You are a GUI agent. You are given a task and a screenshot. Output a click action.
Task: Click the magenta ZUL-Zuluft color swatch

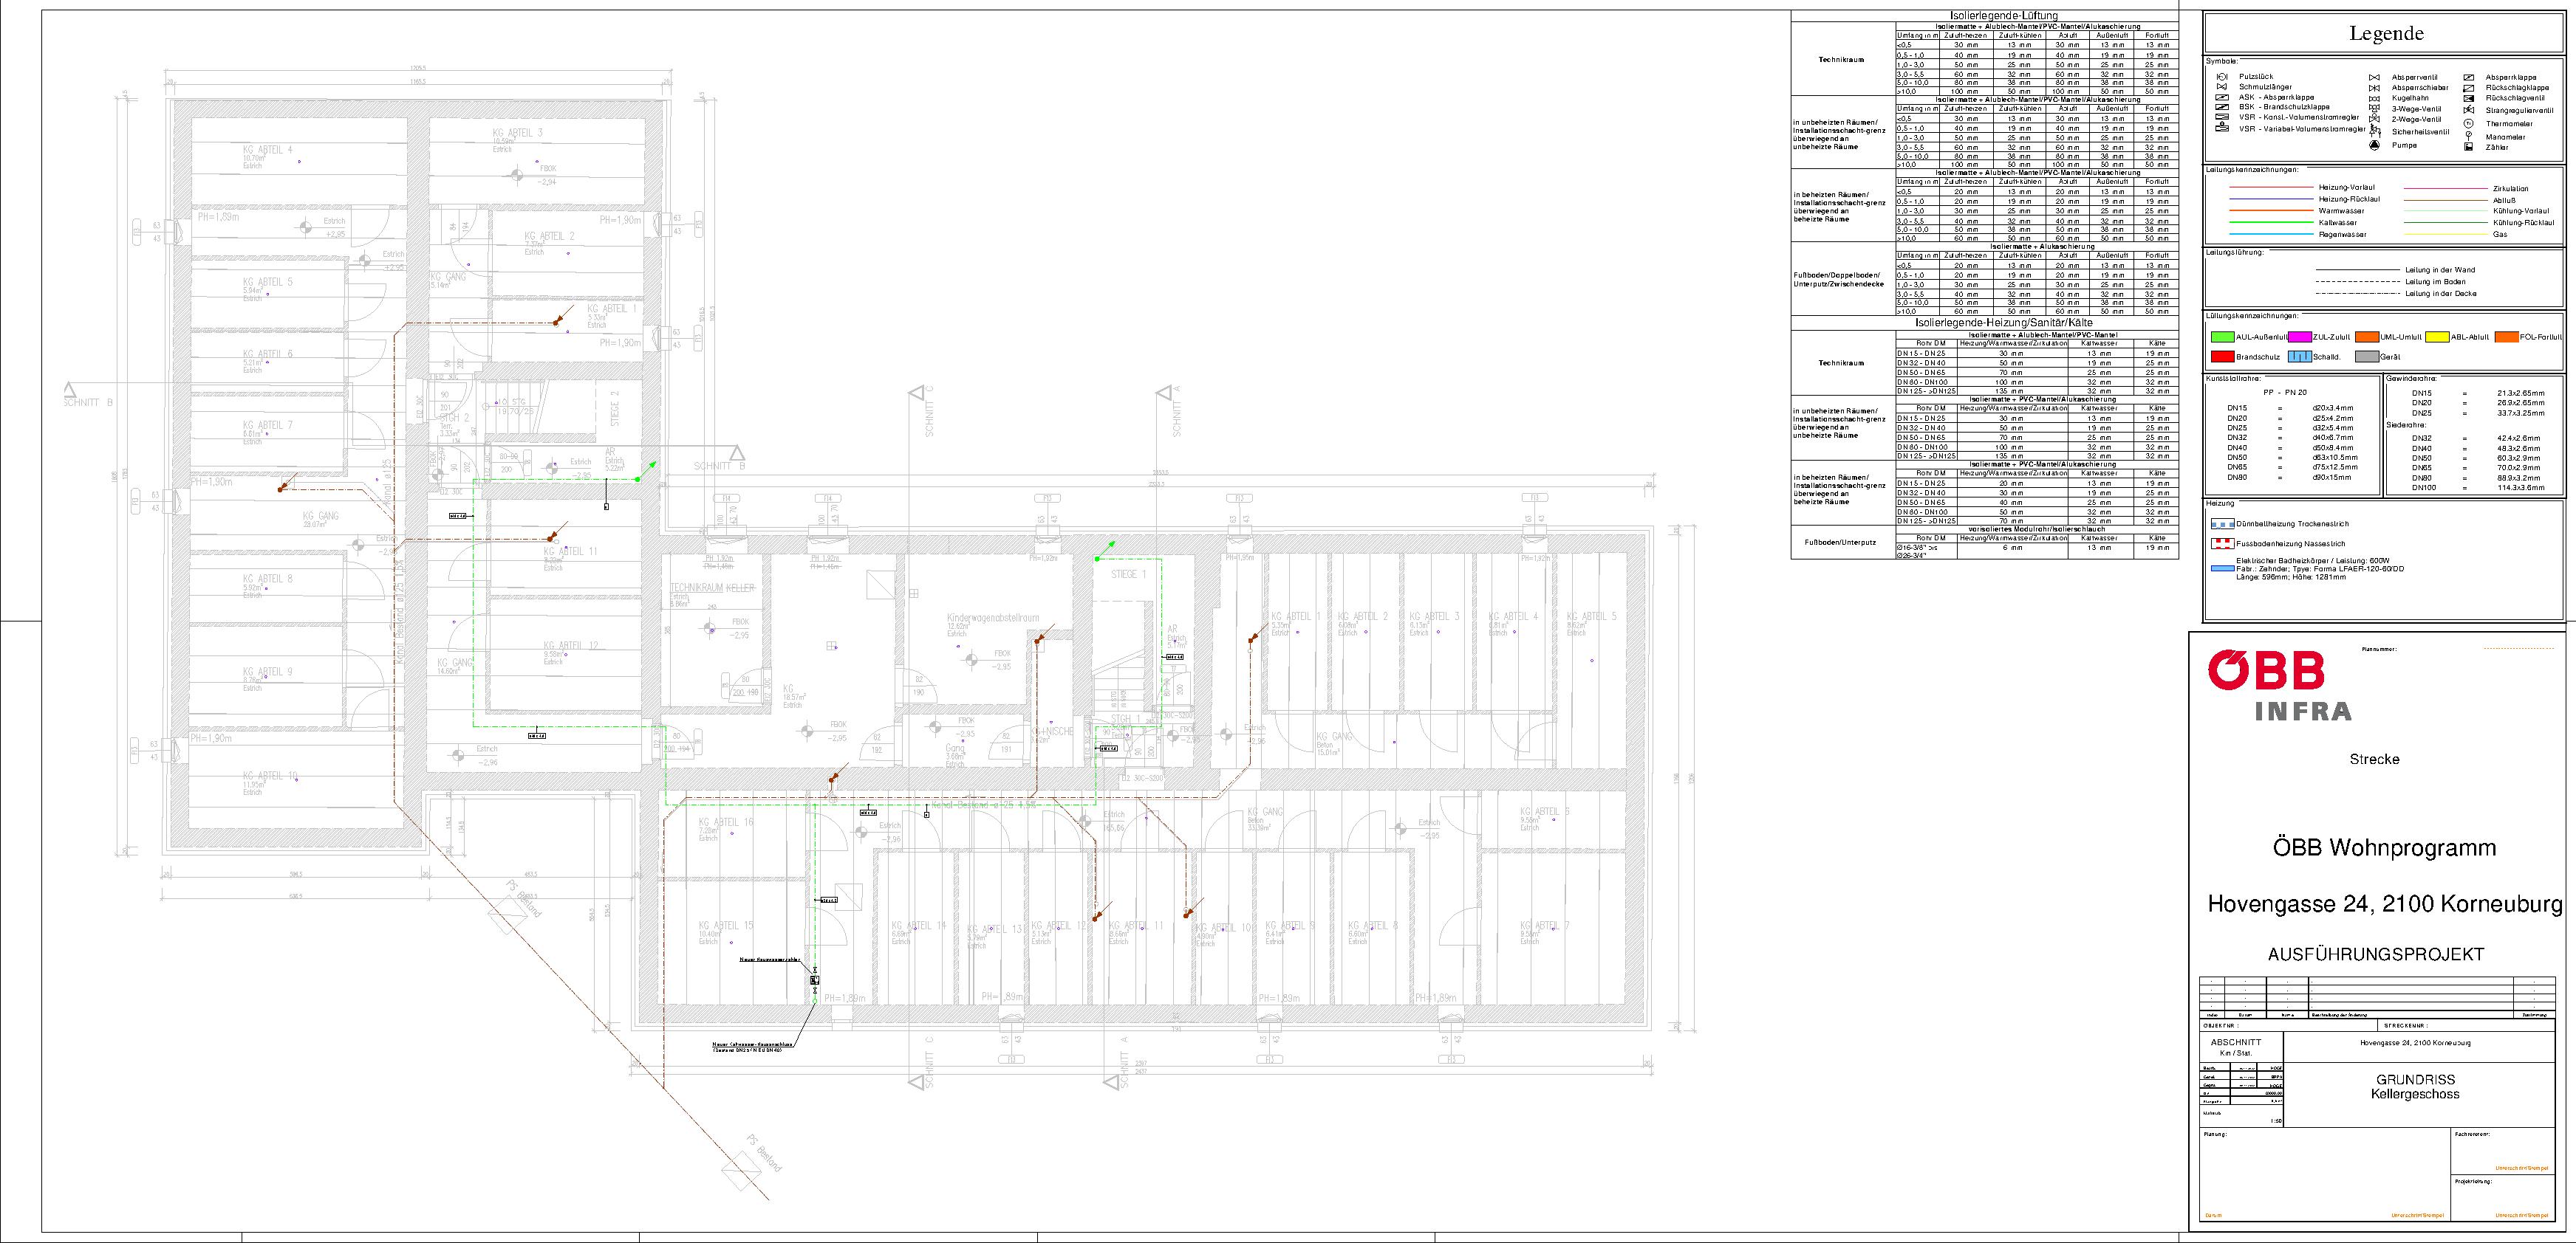pos(2300,337)
